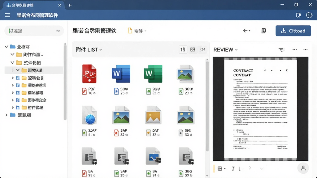
Task: Switch to grid view in the 附件 LIST header
Action: tap(193, 49)
